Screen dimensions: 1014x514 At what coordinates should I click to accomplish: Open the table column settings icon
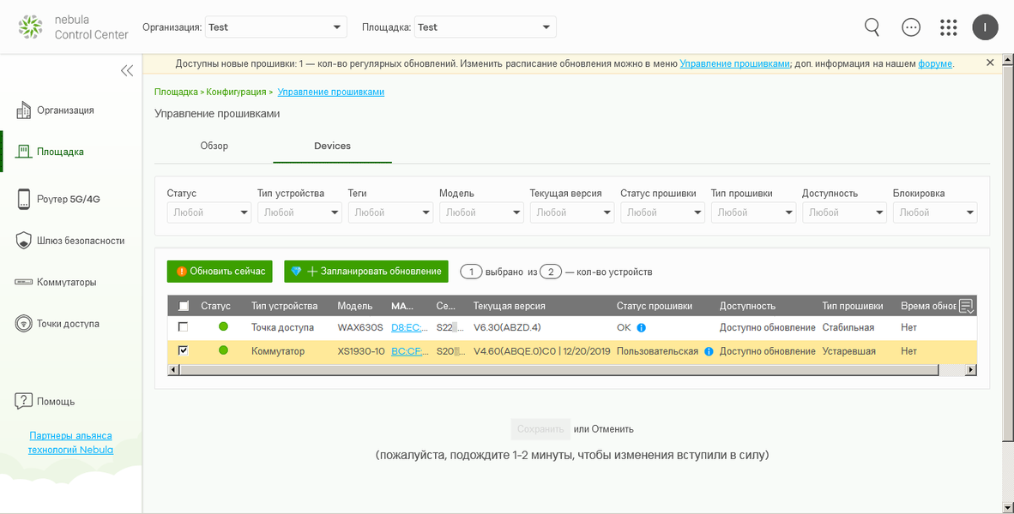966,306
